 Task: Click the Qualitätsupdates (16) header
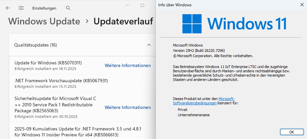pos(82,45)
